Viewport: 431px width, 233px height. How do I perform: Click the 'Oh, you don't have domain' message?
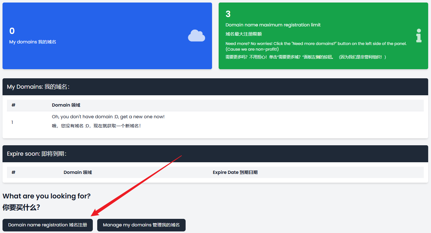pyautogui.click(x=108, y=117)
